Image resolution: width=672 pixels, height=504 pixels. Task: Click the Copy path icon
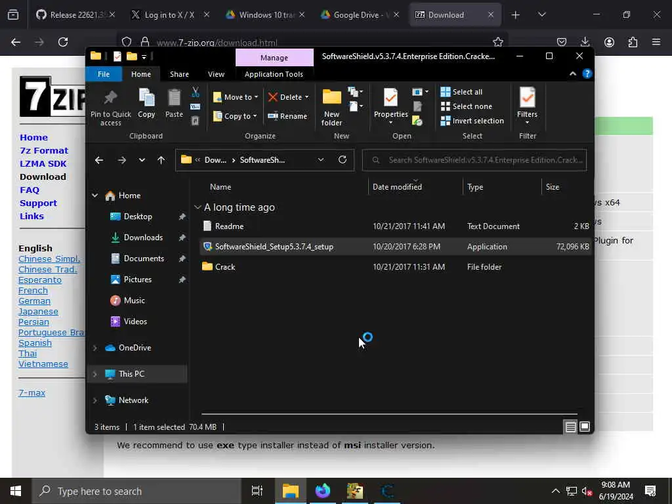[x=196, y=106]
